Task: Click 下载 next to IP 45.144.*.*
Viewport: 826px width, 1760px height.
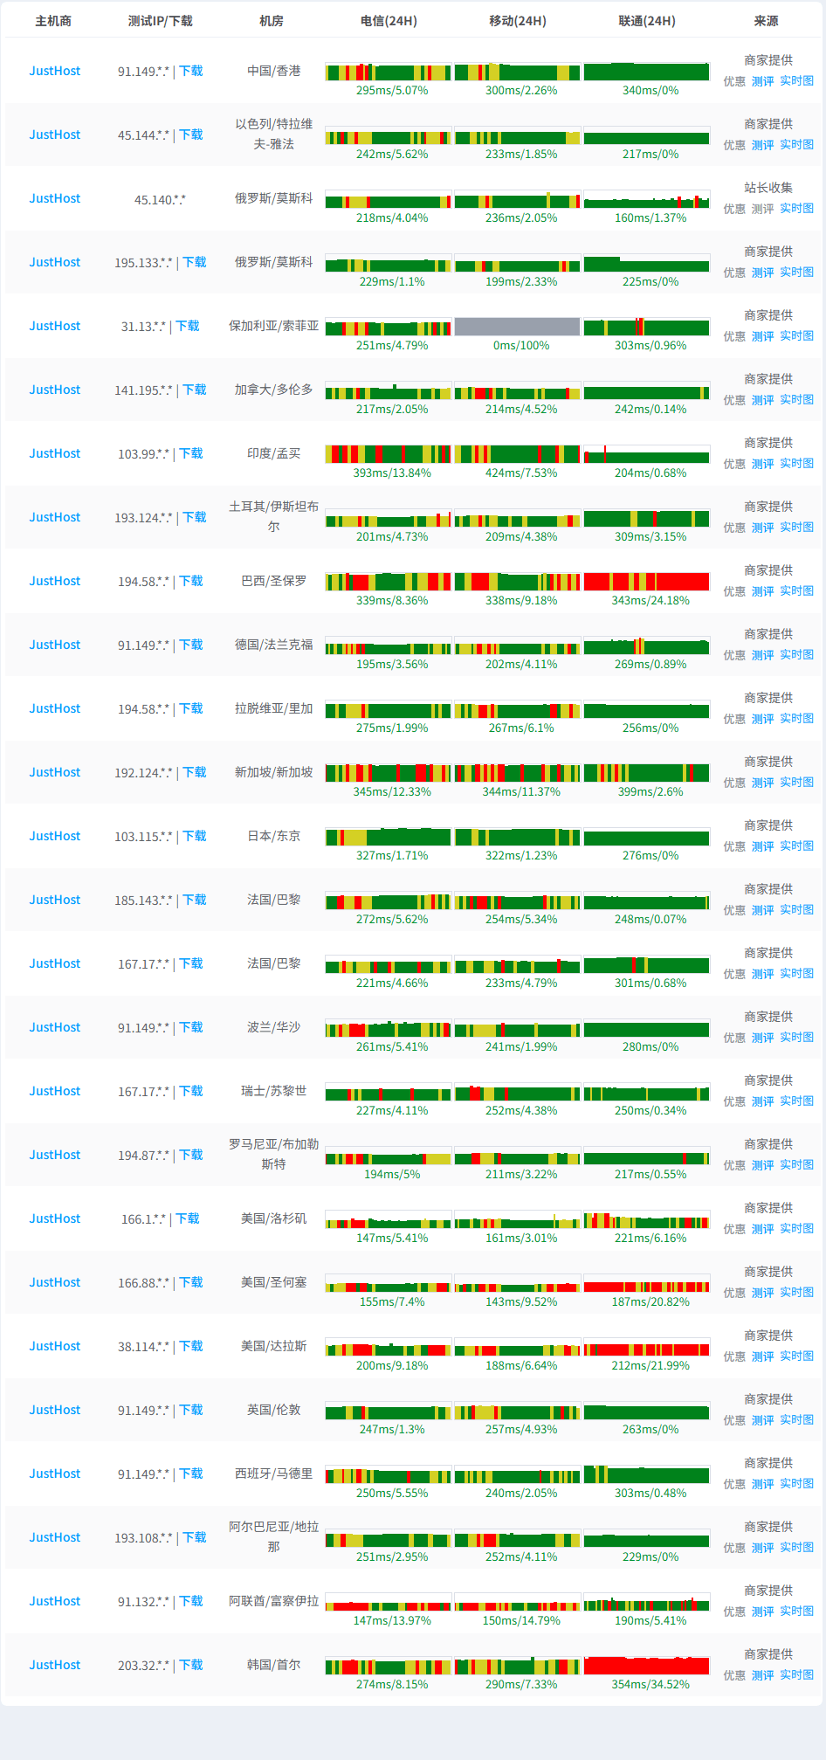Action: coord(191,135)
